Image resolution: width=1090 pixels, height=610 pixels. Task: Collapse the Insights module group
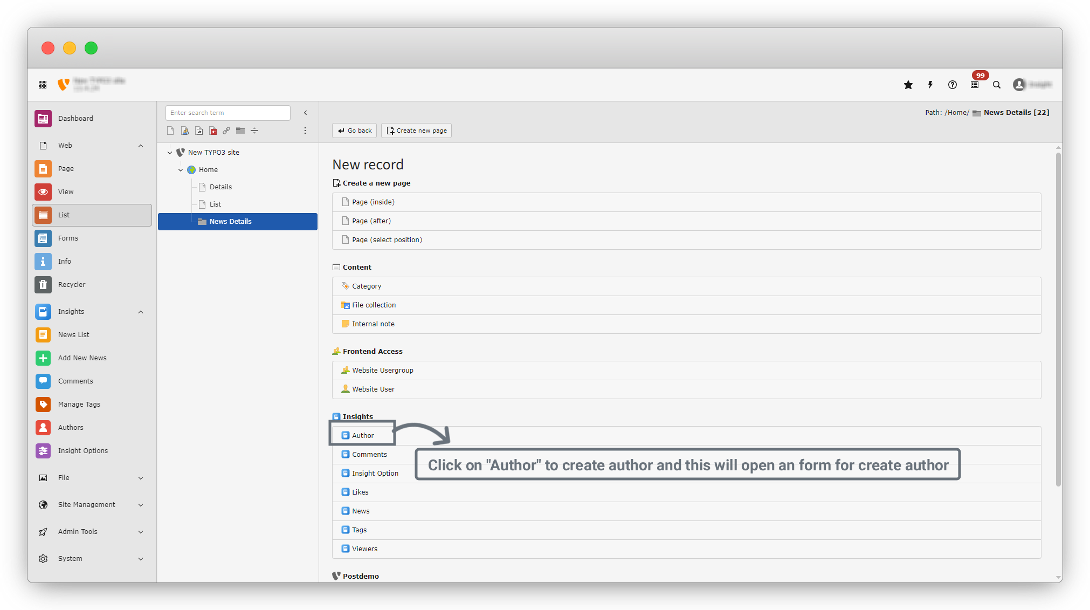click(141, 312)
